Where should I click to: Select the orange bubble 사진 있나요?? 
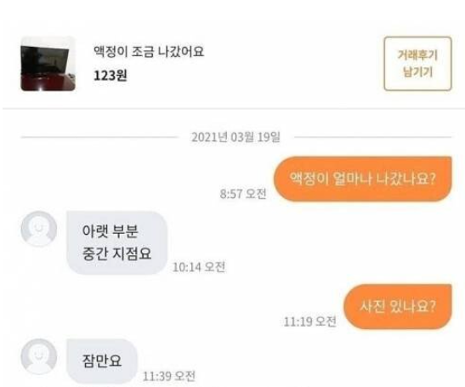tap(398, 306)
